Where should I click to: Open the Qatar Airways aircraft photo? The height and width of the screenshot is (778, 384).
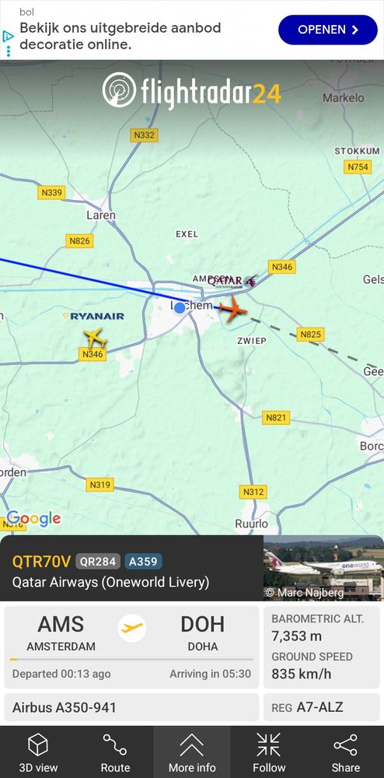(x=323, y=568)
